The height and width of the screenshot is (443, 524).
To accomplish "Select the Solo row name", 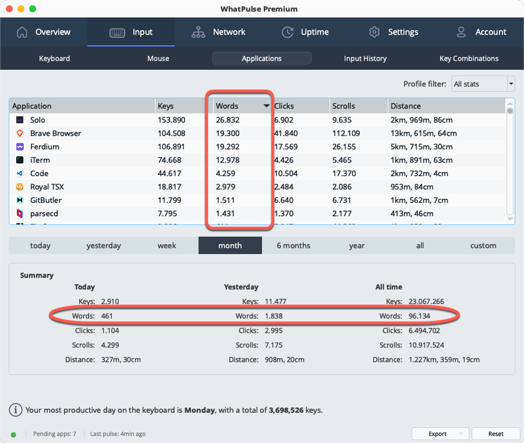I will click(x=37, y=120).
